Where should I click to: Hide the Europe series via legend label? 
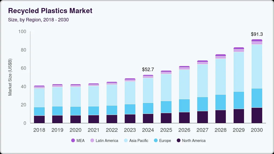[x=165, y=141]
